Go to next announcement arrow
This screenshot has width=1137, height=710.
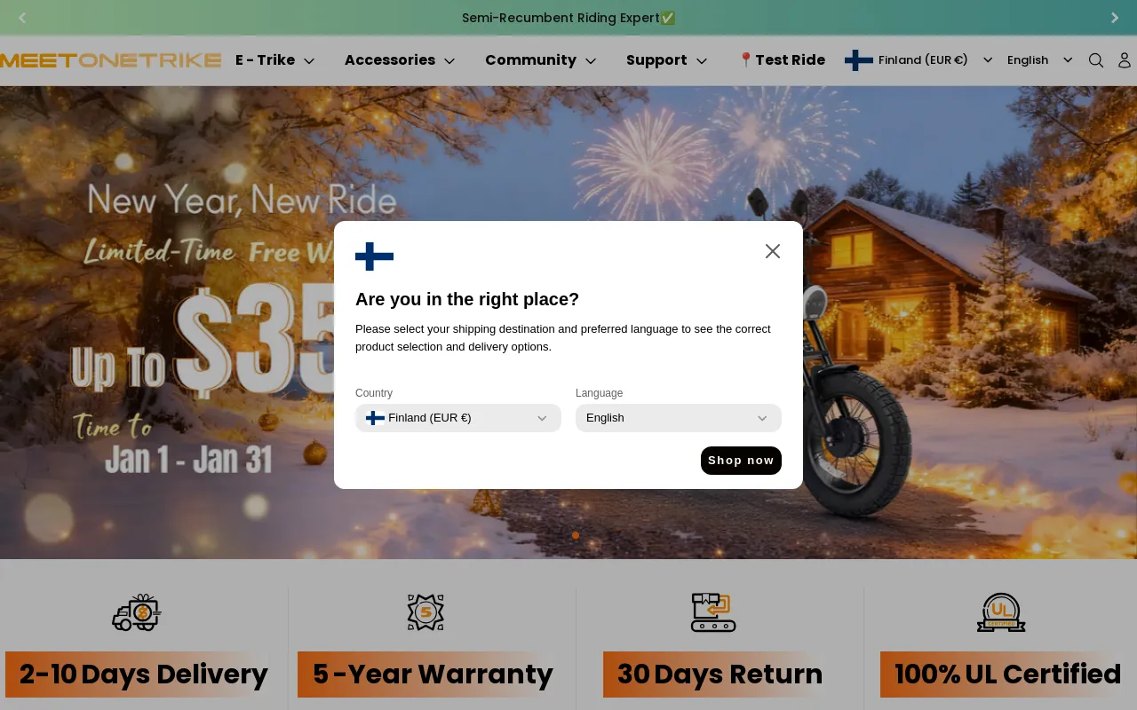[1115, 18]
